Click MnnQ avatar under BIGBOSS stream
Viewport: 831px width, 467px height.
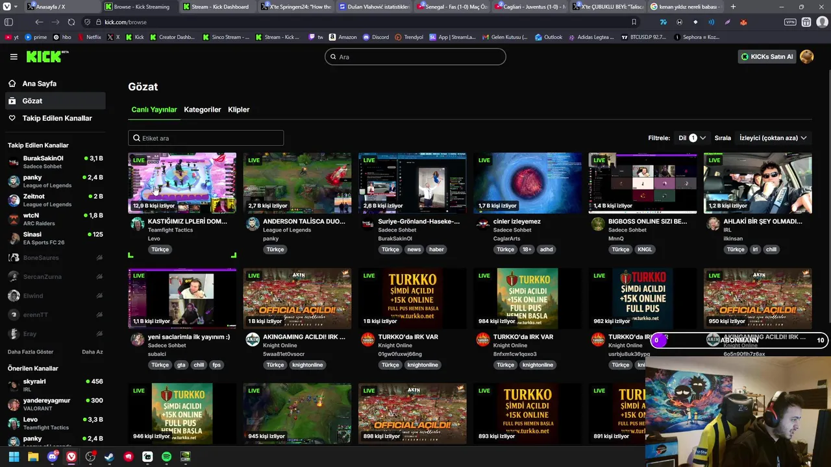click(598, 224)
